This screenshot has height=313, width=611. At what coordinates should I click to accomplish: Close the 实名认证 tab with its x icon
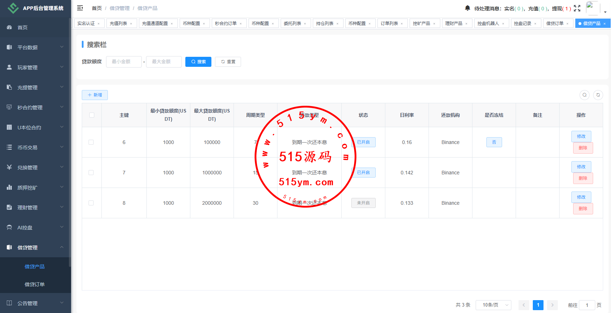99,24
